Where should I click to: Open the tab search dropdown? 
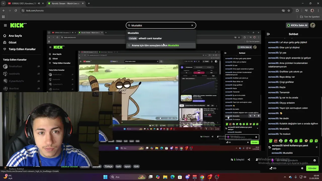coord(3,4)
